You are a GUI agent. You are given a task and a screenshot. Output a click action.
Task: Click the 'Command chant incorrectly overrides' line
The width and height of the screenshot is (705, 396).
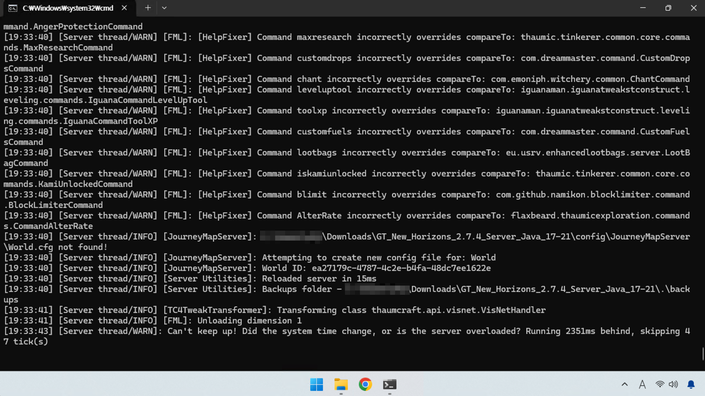tap(347, 79)
